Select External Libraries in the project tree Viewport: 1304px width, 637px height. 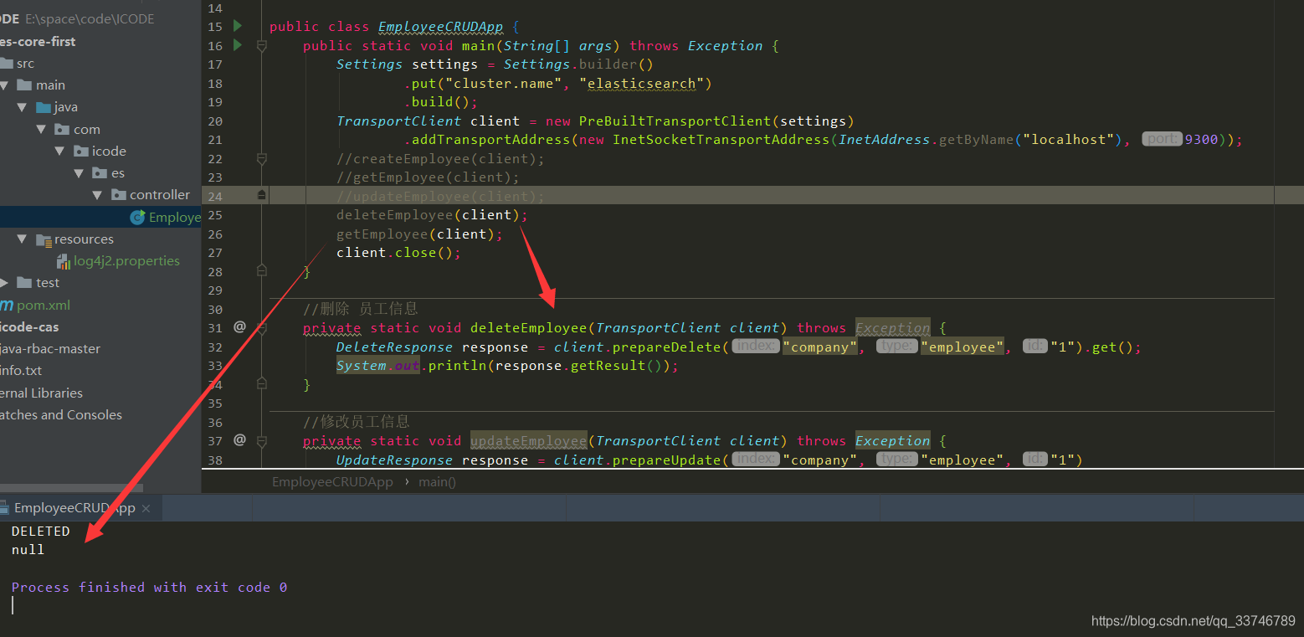(41, 393)
